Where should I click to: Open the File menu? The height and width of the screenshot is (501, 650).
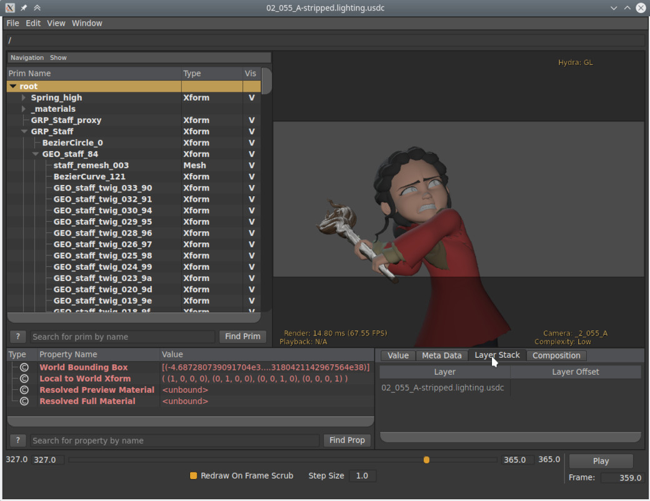point(12,23)
